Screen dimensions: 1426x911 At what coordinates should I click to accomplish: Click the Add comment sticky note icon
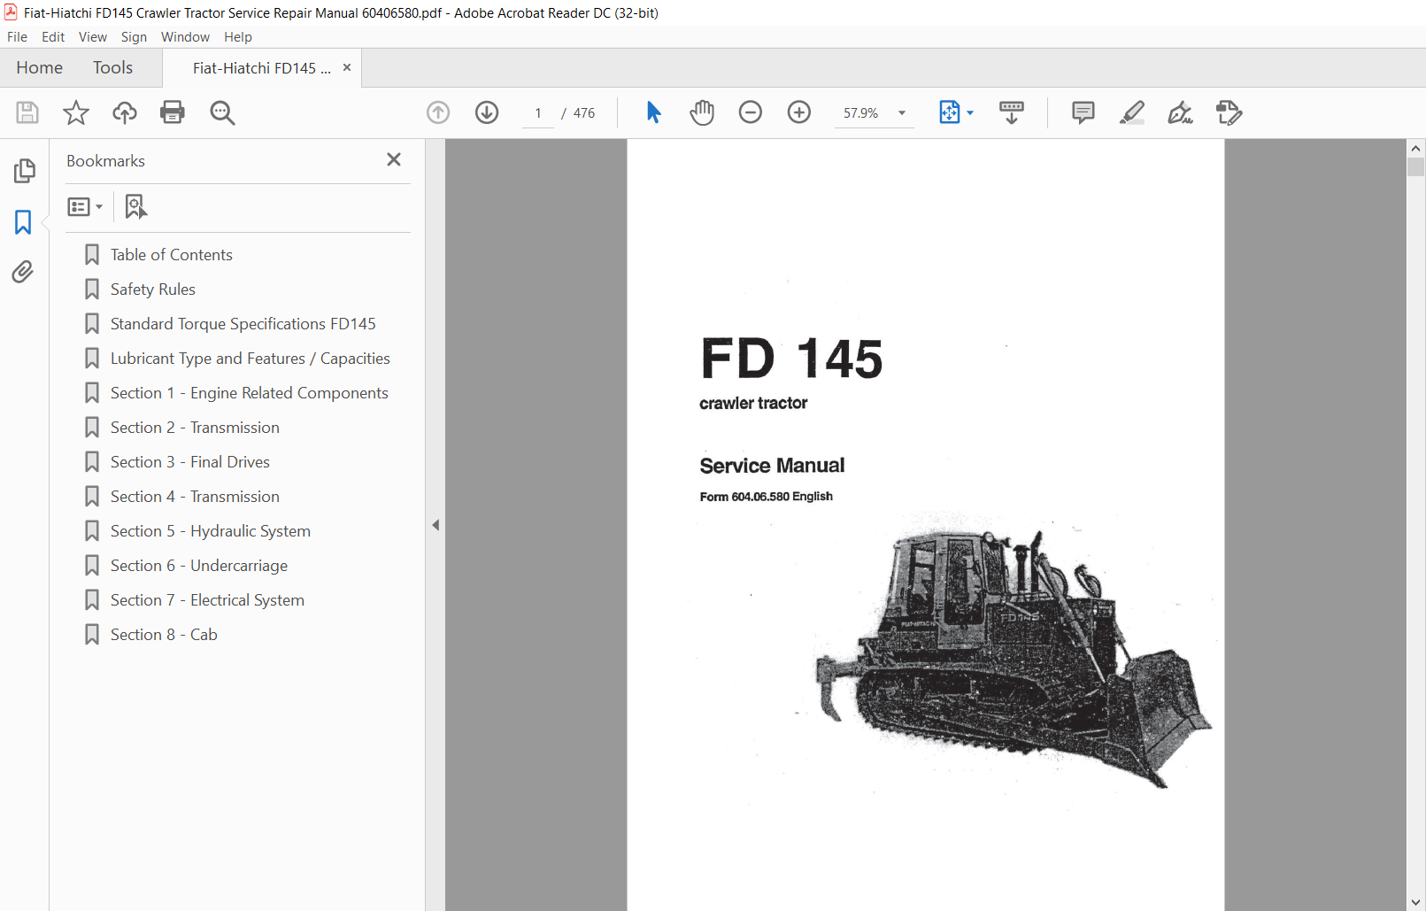coord(1083,112)
